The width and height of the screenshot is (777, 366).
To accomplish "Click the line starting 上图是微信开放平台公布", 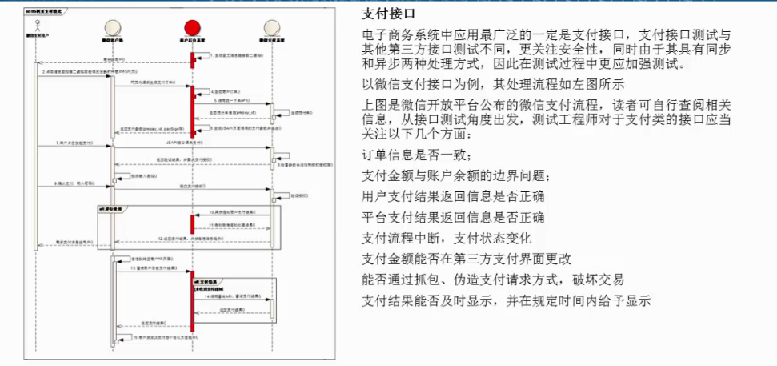I will [x=546, y=106].
